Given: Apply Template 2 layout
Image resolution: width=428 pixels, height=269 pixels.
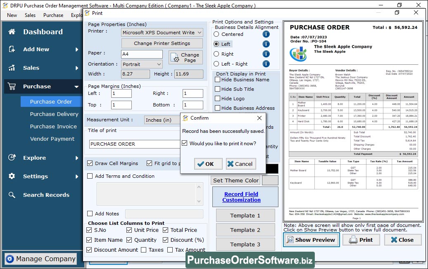Looking at the screenshot, I should click(245, 230).
